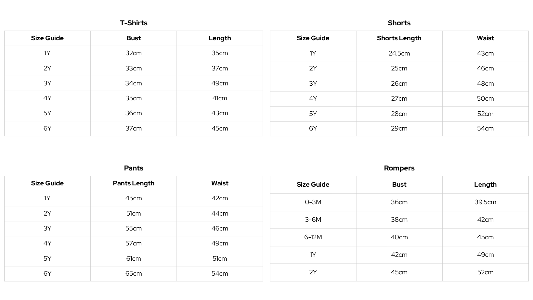Click the Rompers table heading

point(399,168)
